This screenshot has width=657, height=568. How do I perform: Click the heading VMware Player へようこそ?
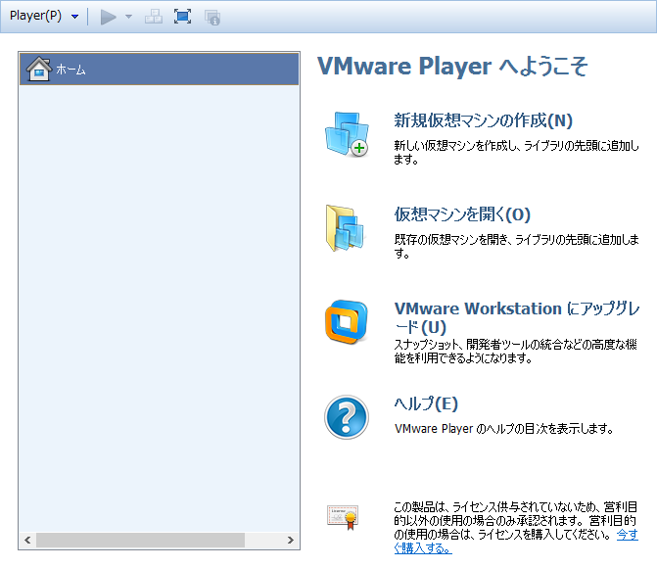(x=453, y=67)
